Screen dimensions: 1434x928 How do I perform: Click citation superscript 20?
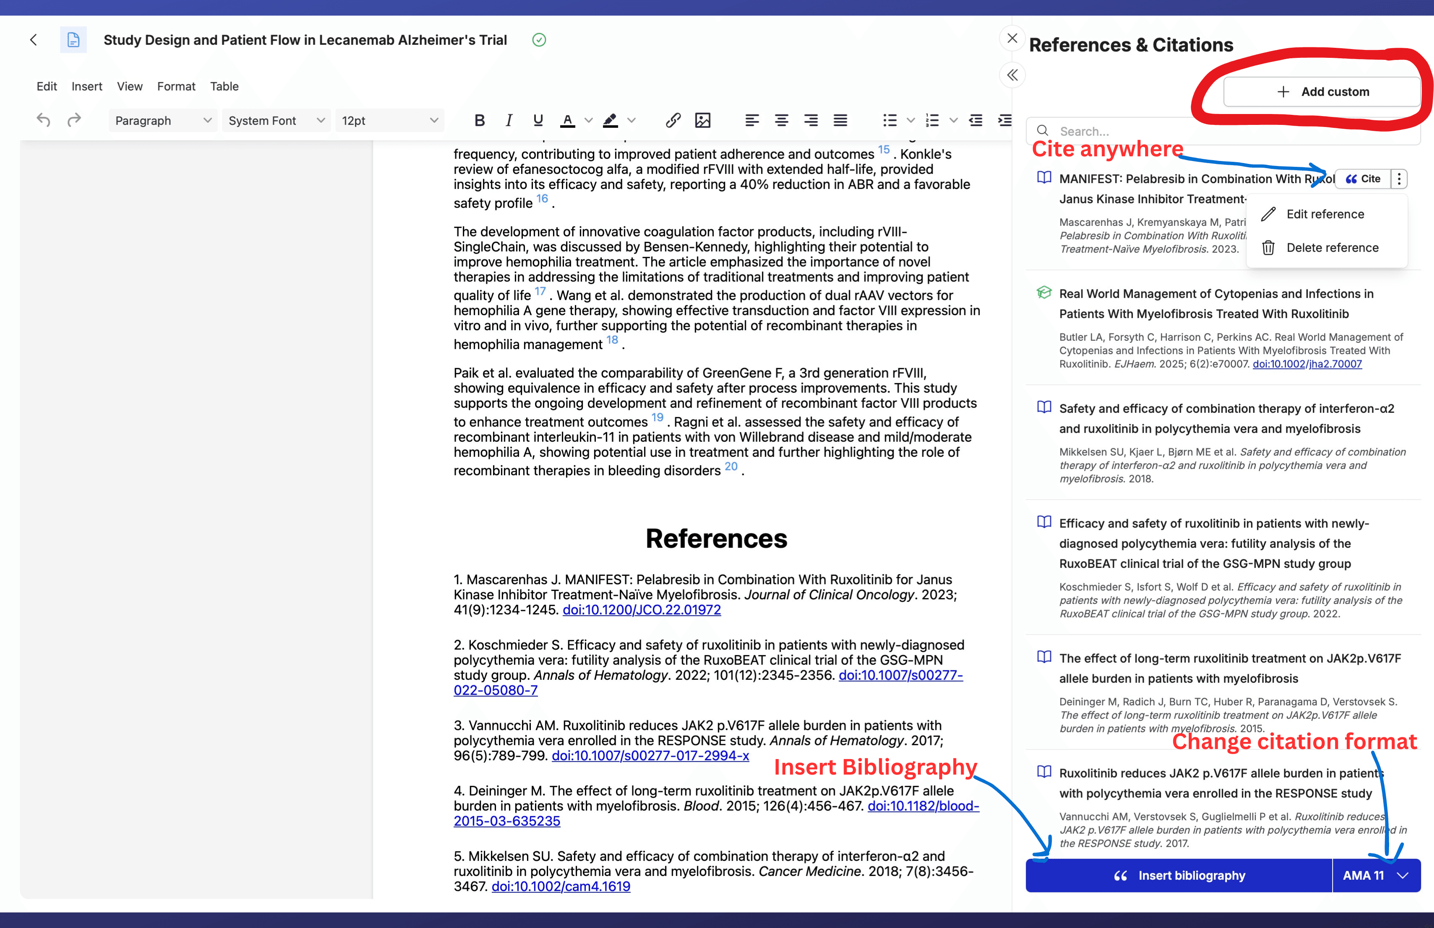coord(731,466)
